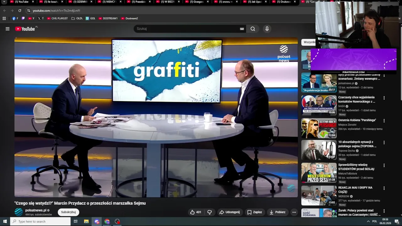402x226 pixels.
Task: Open the polsatnews.pl channel name link
Action: click(x=36, y=210)
